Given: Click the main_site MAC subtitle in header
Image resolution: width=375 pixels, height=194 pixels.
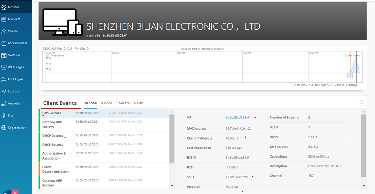Looking at the screenshot, I should pyautogui.click(x=107, y=36).
